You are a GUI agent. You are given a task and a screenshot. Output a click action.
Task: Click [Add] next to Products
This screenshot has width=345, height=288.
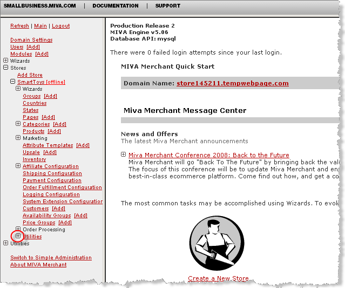[55, 131]
